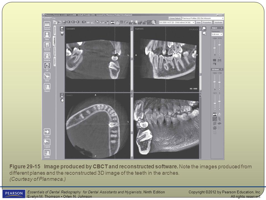The height and width of the screenshot is (200, 266).
Task: Click the measurement icon in Adjust panel
Action: pyautogui.click(x=219, y=60)
